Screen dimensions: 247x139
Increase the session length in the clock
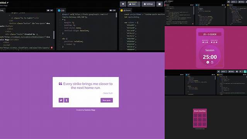pos(216,42)
